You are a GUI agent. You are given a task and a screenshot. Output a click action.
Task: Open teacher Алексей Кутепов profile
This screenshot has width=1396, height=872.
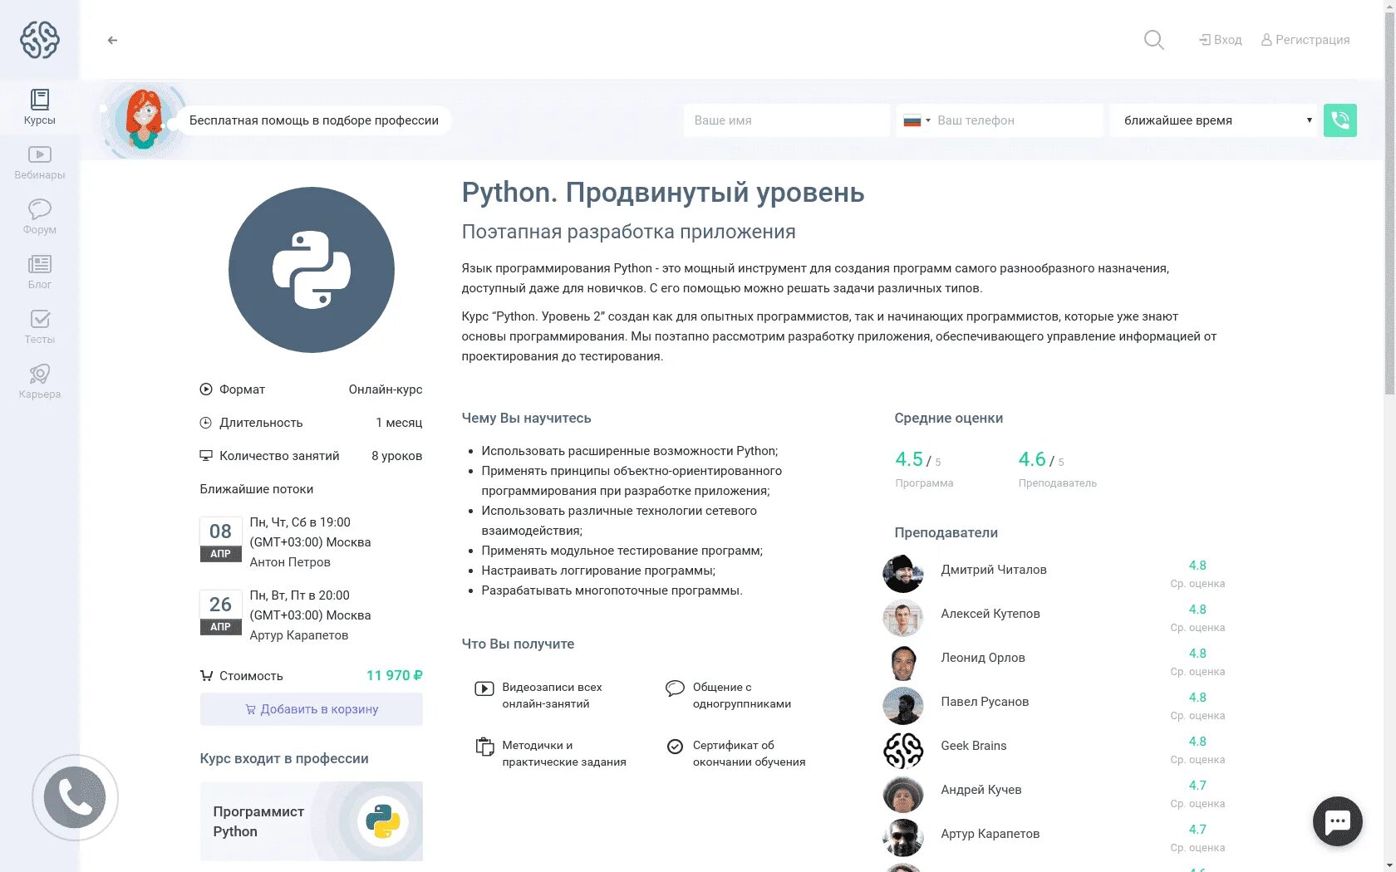pyautogui.click(x=990, y=614)
